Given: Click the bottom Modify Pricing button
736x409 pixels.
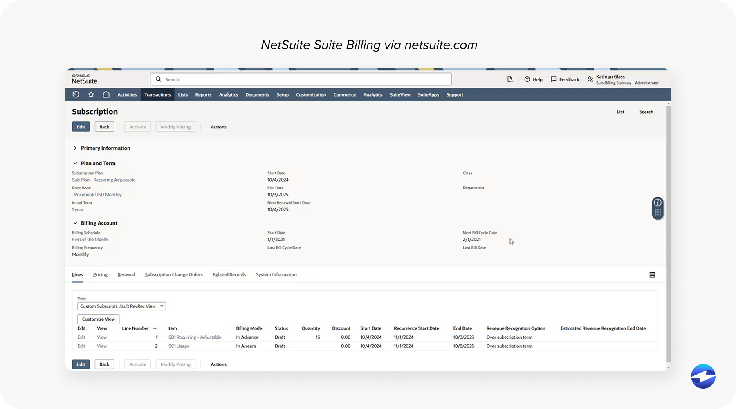Looking at the screenshot, I should (175, 364).
